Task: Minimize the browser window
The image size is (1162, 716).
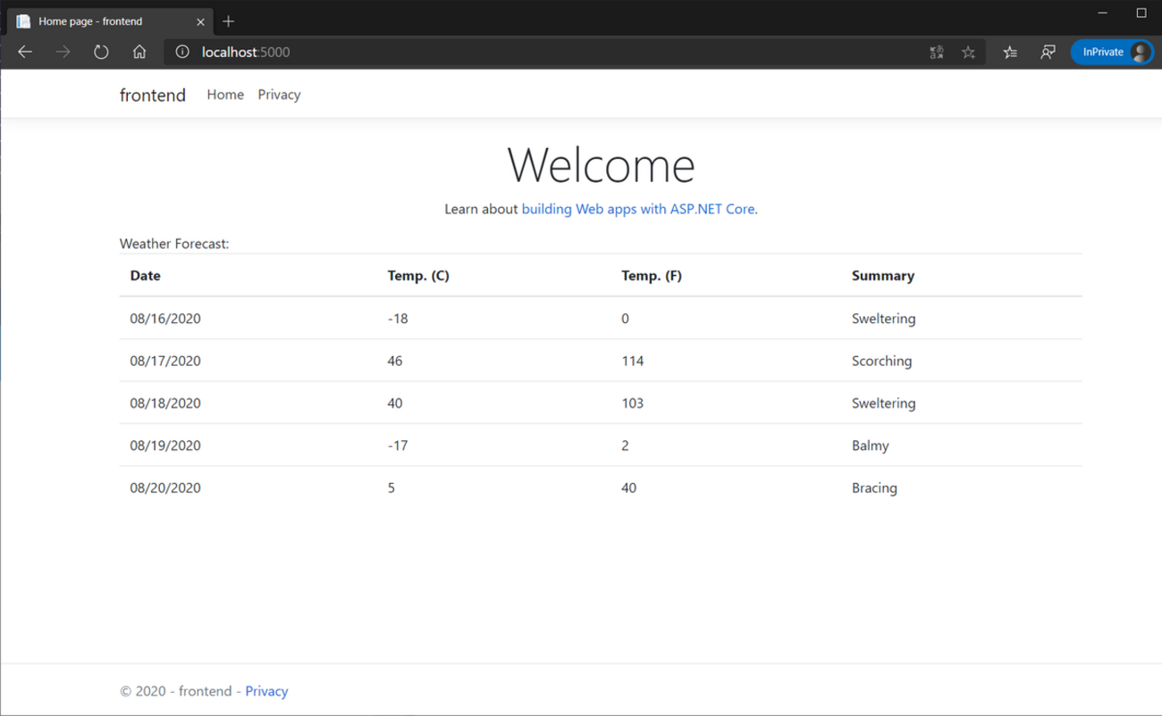Action: (x=1102, y=13)
